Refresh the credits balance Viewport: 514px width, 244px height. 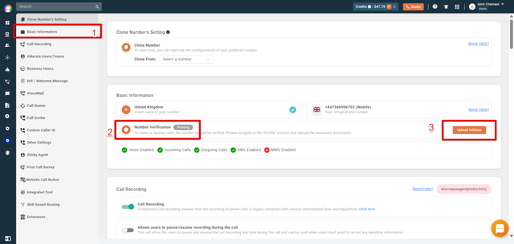coord(394,7)
